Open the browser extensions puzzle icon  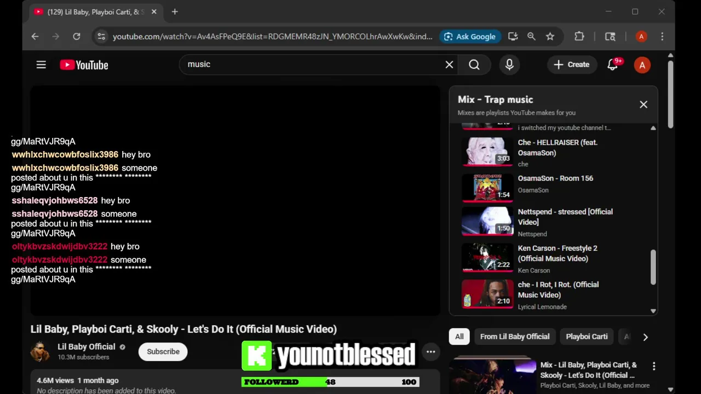tap(579, 37)
